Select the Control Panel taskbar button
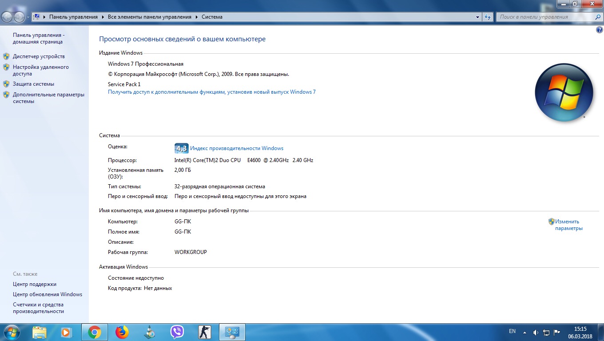Viewport: 604px width, 341px height. coord(232,332)
